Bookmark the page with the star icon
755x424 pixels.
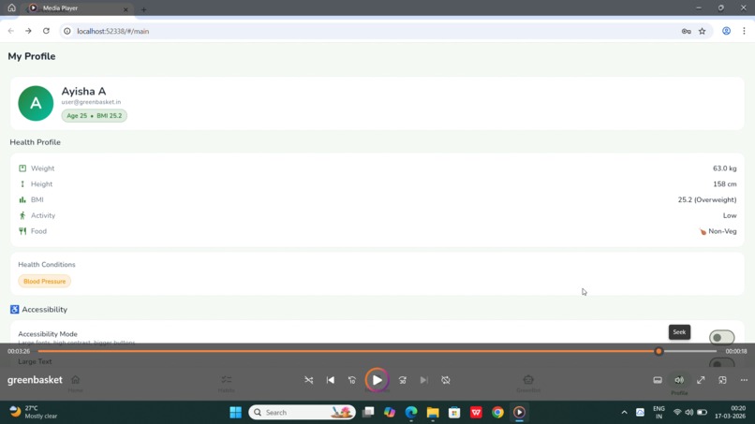(702, 31)
